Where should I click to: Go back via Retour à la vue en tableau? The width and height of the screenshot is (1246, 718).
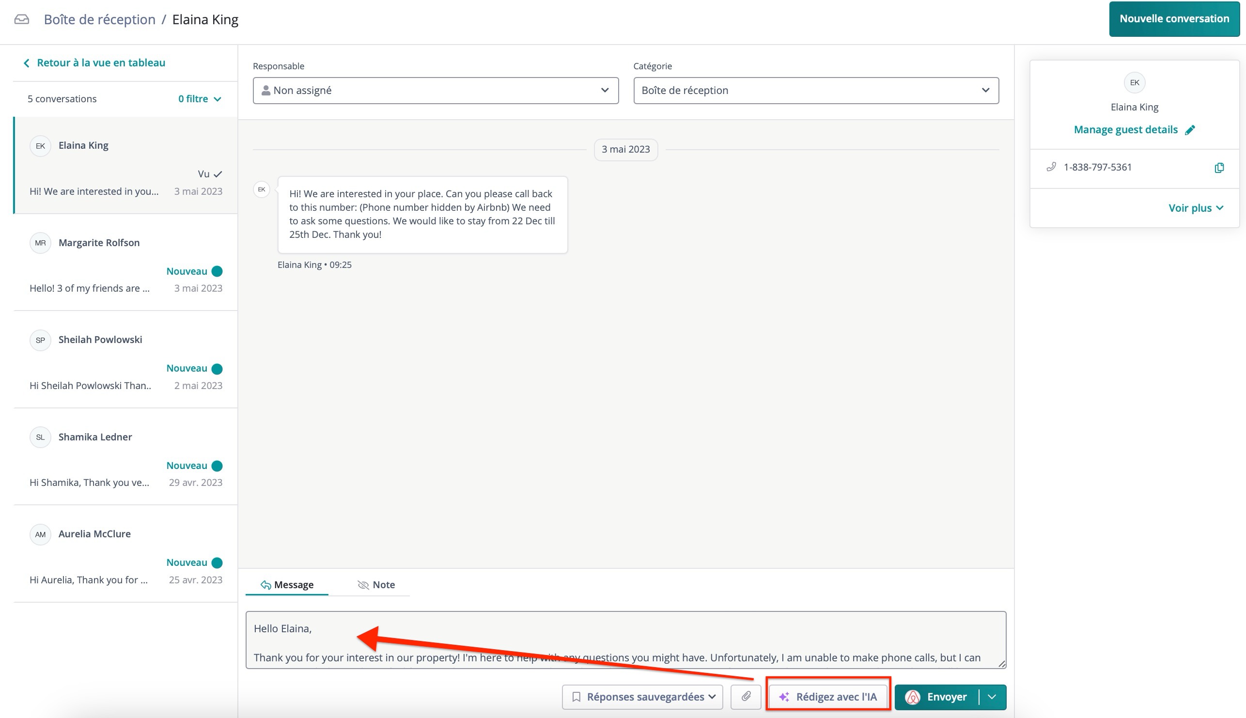[x=94, y=62]
